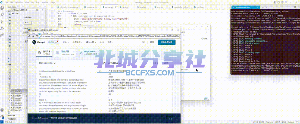Open the VS Code File menu
The height and width of the screenshot is (124, 300).
pyautogui.click(x=6, y=2)
